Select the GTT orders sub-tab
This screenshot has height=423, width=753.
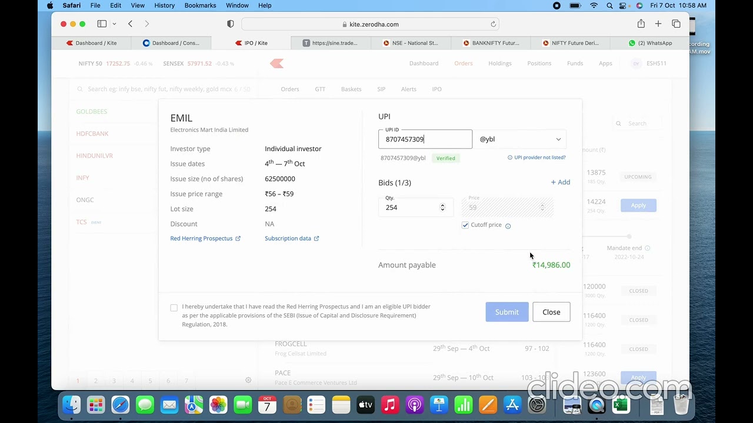point(320,89)
